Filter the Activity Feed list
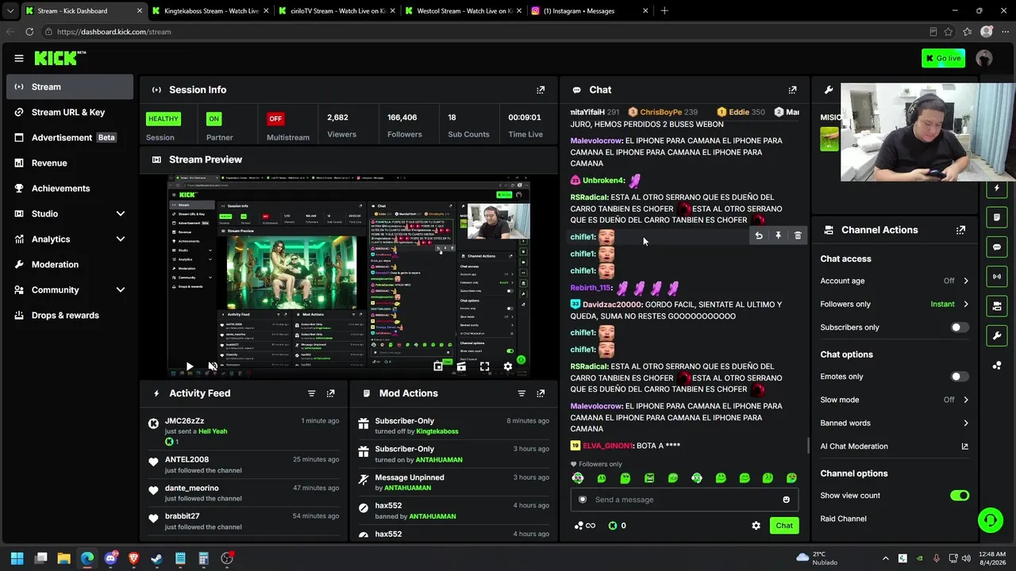Image resolution: width=1016 pixels, height=571 pixels. point(311,393)
